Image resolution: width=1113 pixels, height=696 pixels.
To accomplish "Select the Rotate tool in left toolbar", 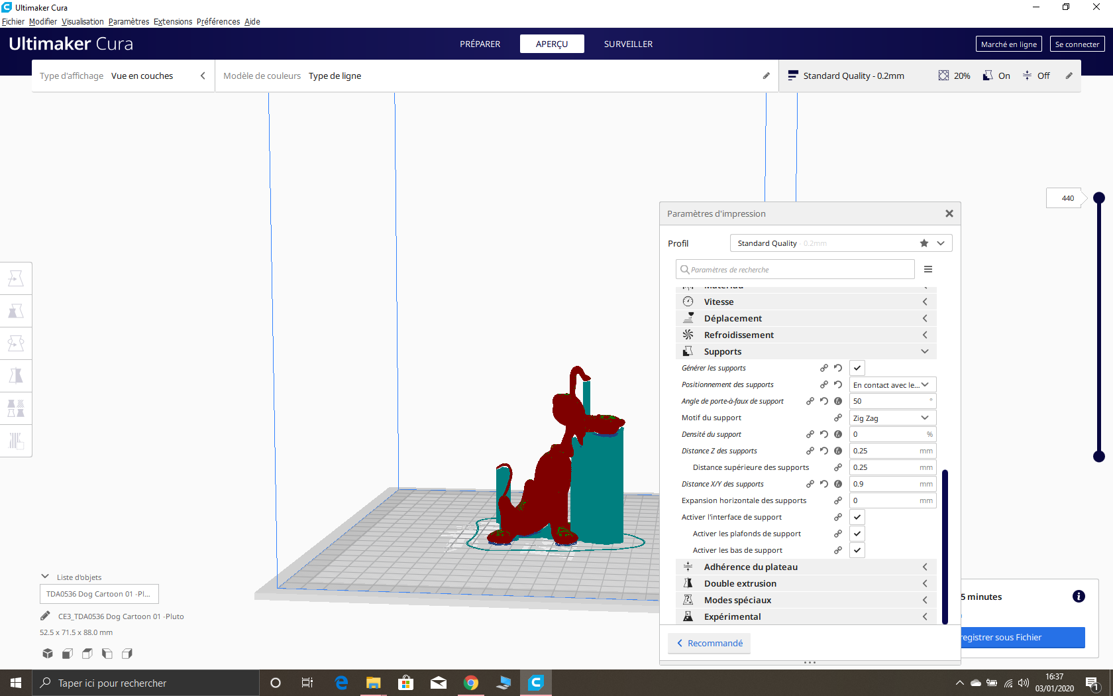I will click(16, 343).
